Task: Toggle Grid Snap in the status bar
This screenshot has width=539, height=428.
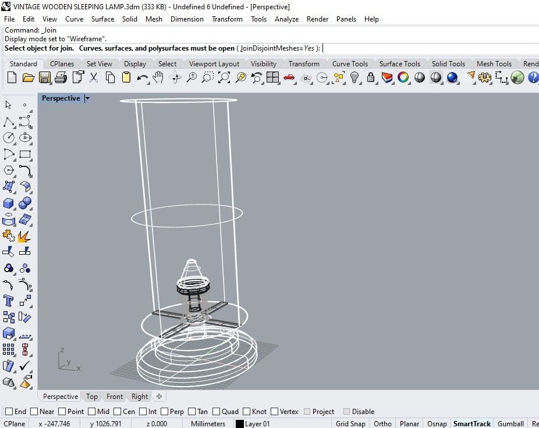Action: (x=350, y=424)
